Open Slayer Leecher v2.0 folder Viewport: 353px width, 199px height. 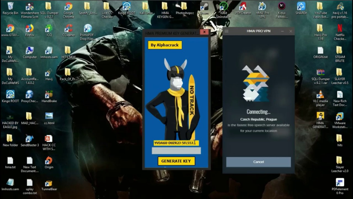click(340, 165)
